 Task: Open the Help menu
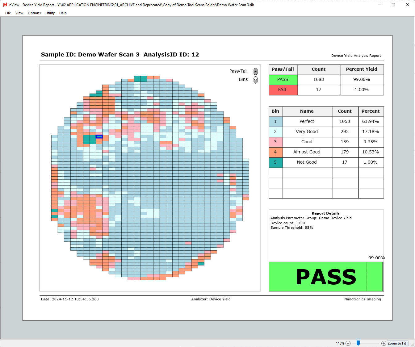[x=63, y=13]
